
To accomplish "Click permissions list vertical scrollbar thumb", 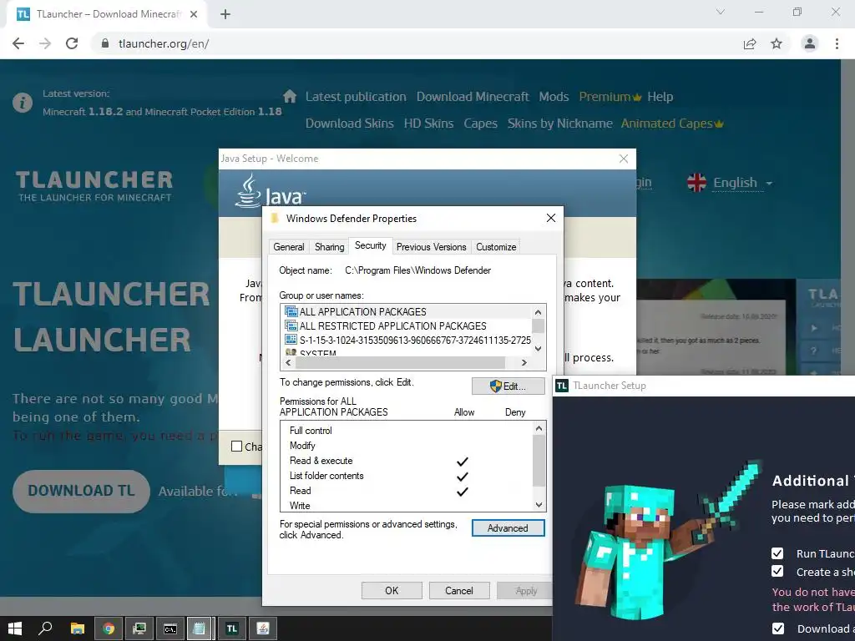I will (539, 461).
